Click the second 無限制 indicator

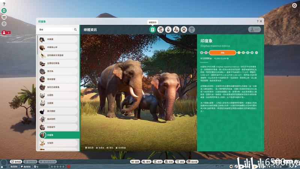click(26, 167)
